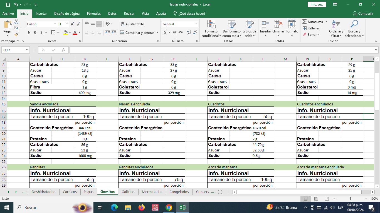Click the Inic. ses. sign-in button
This screenshot has height=213, width=380.
317,4
